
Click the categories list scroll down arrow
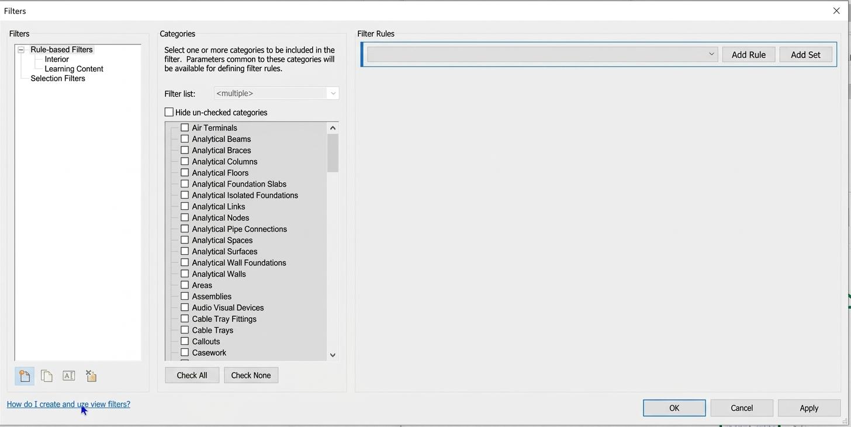[333, 355]
